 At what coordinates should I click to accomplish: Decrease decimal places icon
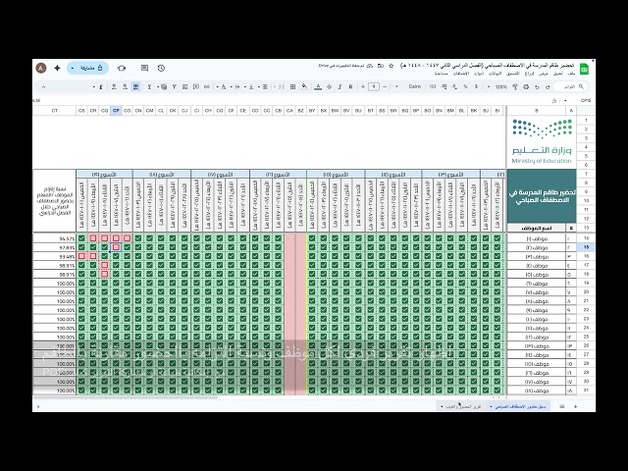click(x=454, y=86)
